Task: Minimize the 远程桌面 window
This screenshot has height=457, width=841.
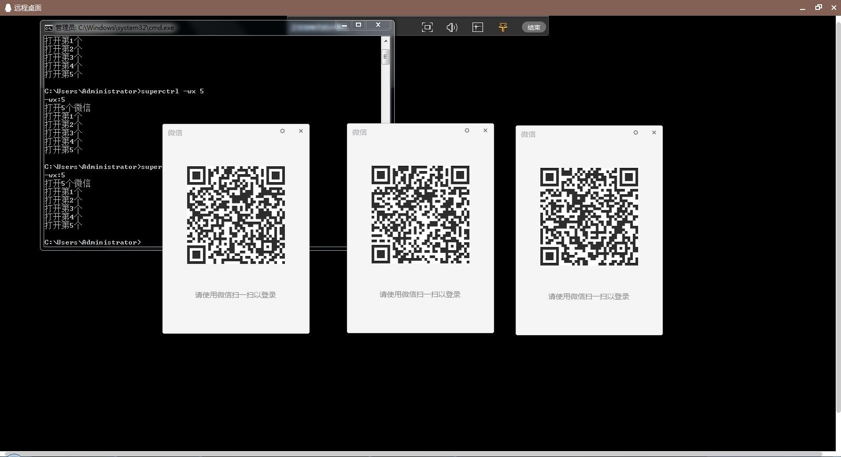Action: point(803,8)
